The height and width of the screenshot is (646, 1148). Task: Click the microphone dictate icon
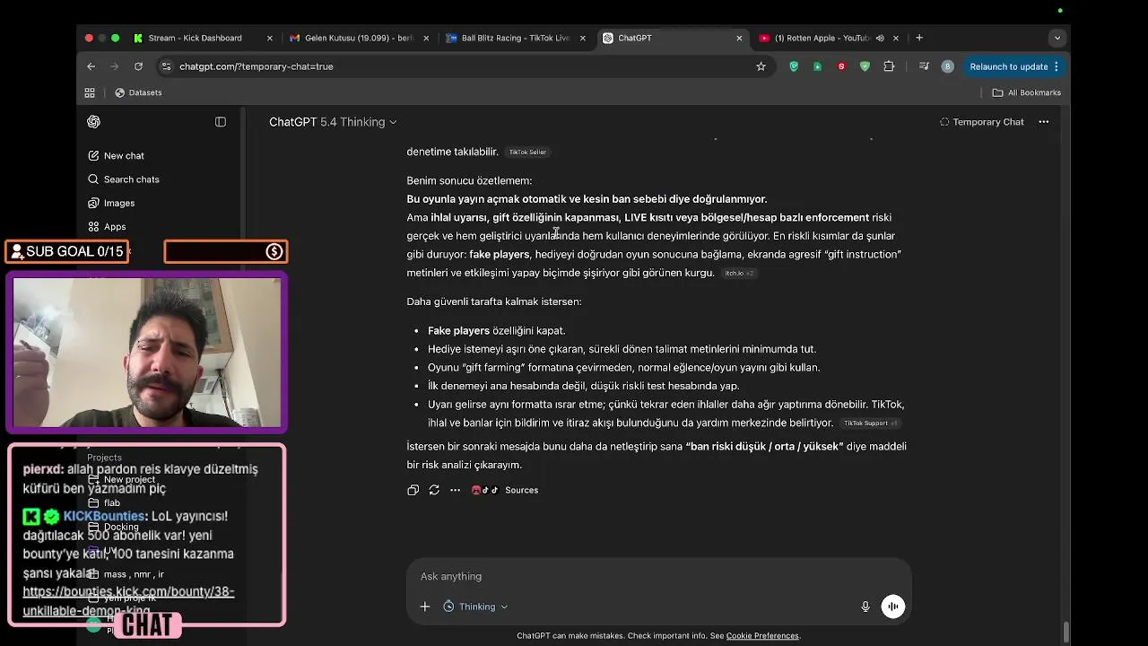point(865,607)
